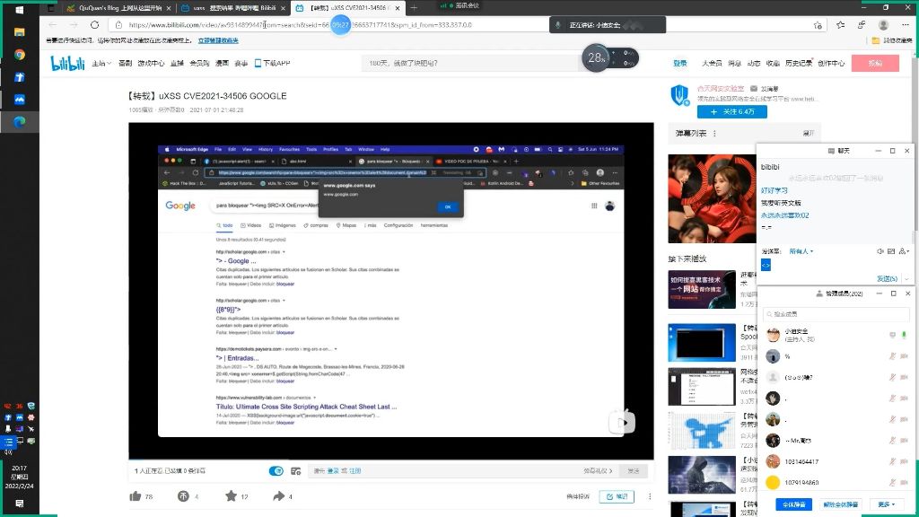Click the 28% floating performance widget
919x517 pixels.
[609, 58]
